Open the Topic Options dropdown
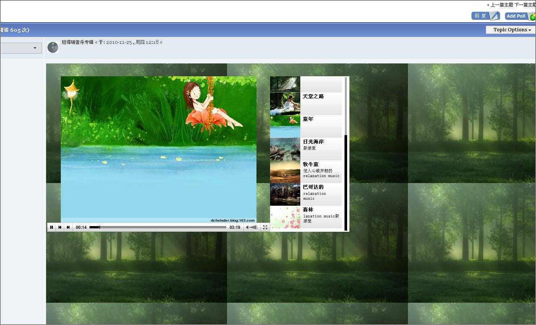Screen dimensions: 536x325 (x=510, y=30)
